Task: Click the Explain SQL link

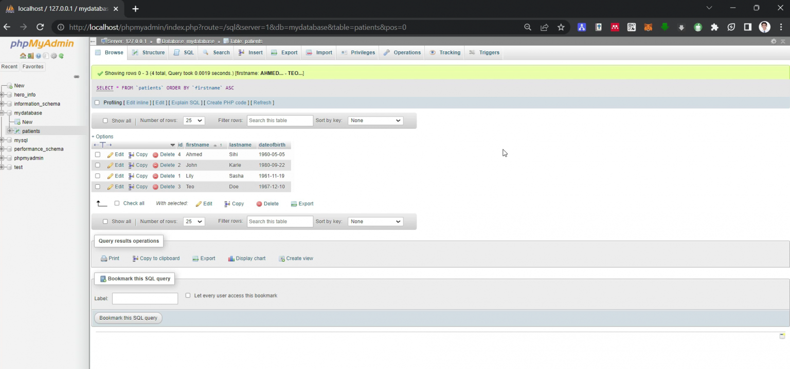Action: 185,103
